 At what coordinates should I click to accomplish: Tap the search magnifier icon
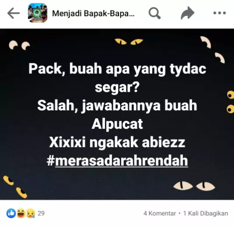click(155, 13)
